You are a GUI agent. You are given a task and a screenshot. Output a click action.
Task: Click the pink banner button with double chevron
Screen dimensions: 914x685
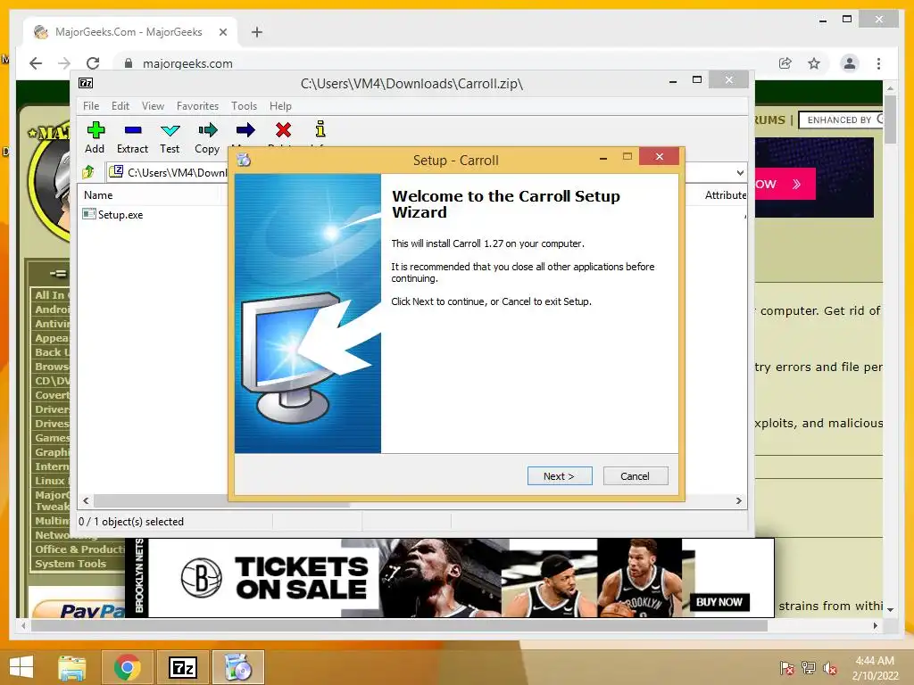(x=785, y=184)
